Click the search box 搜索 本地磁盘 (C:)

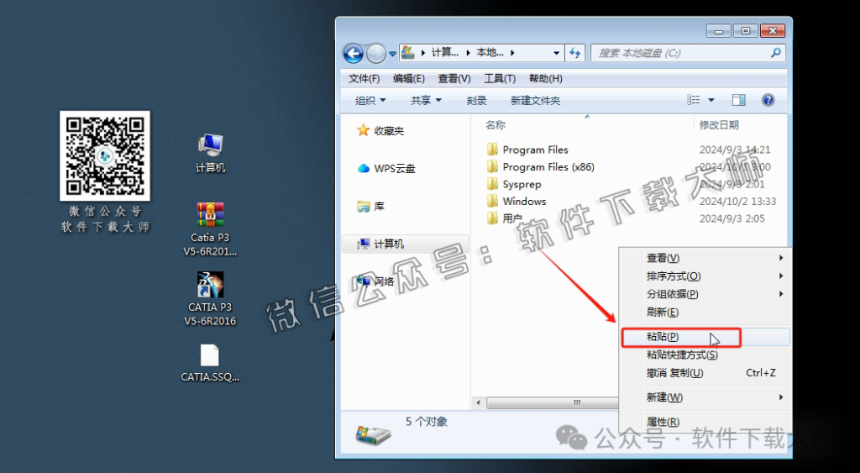click(688, 53)
